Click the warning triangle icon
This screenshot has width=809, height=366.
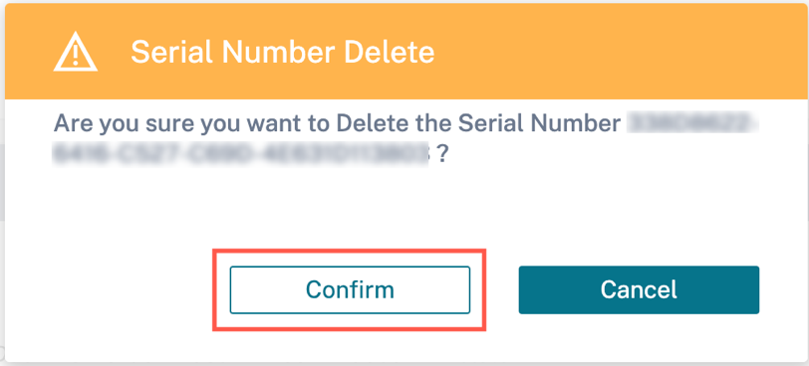click(x=76, y=53)
